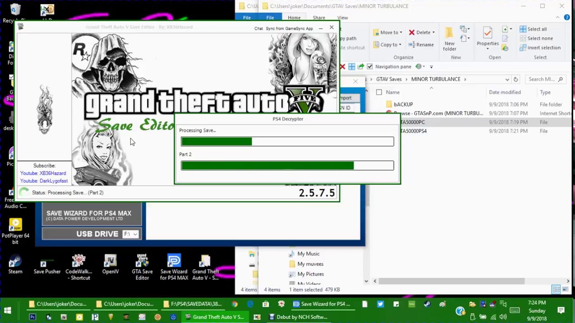This screenshot has width=575, height=323.
Task: Expand the Delete dropdown arrow
Action: 433,32
